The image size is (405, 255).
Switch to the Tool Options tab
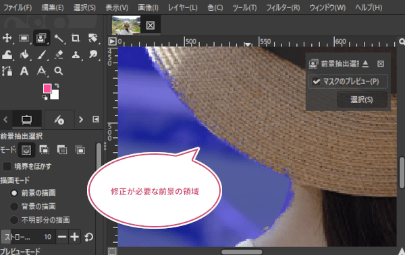[x=27, y=120]
